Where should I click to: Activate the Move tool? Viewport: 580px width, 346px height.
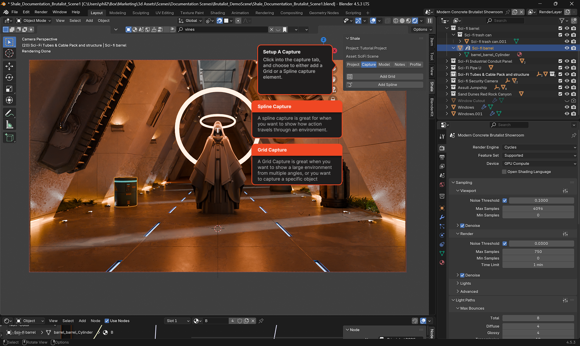(9, 66)
